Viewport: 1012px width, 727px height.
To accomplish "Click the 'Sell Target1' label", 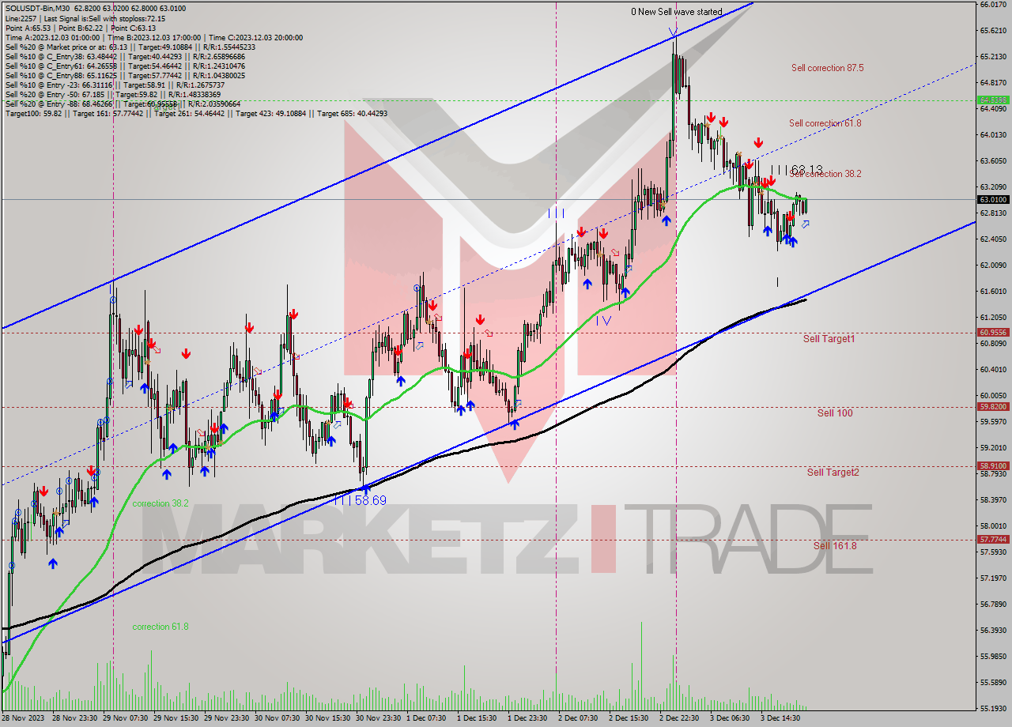I will (x=829, y=338).
